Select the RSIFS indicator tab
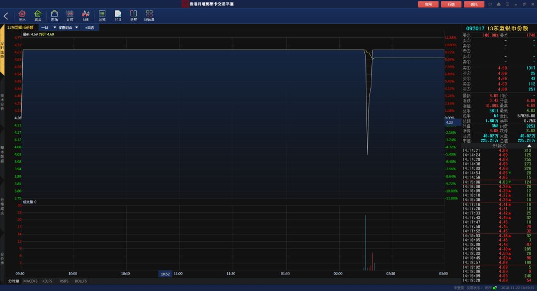The height and width of the screenshot is (291, 537). 64,281
